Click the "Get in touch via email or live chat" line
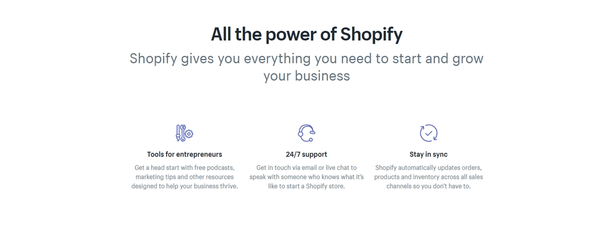 pos(306,168)
